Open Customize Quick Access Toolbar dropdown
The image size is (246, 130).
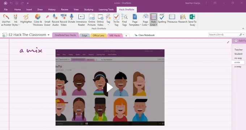click(x=28, y=3)
